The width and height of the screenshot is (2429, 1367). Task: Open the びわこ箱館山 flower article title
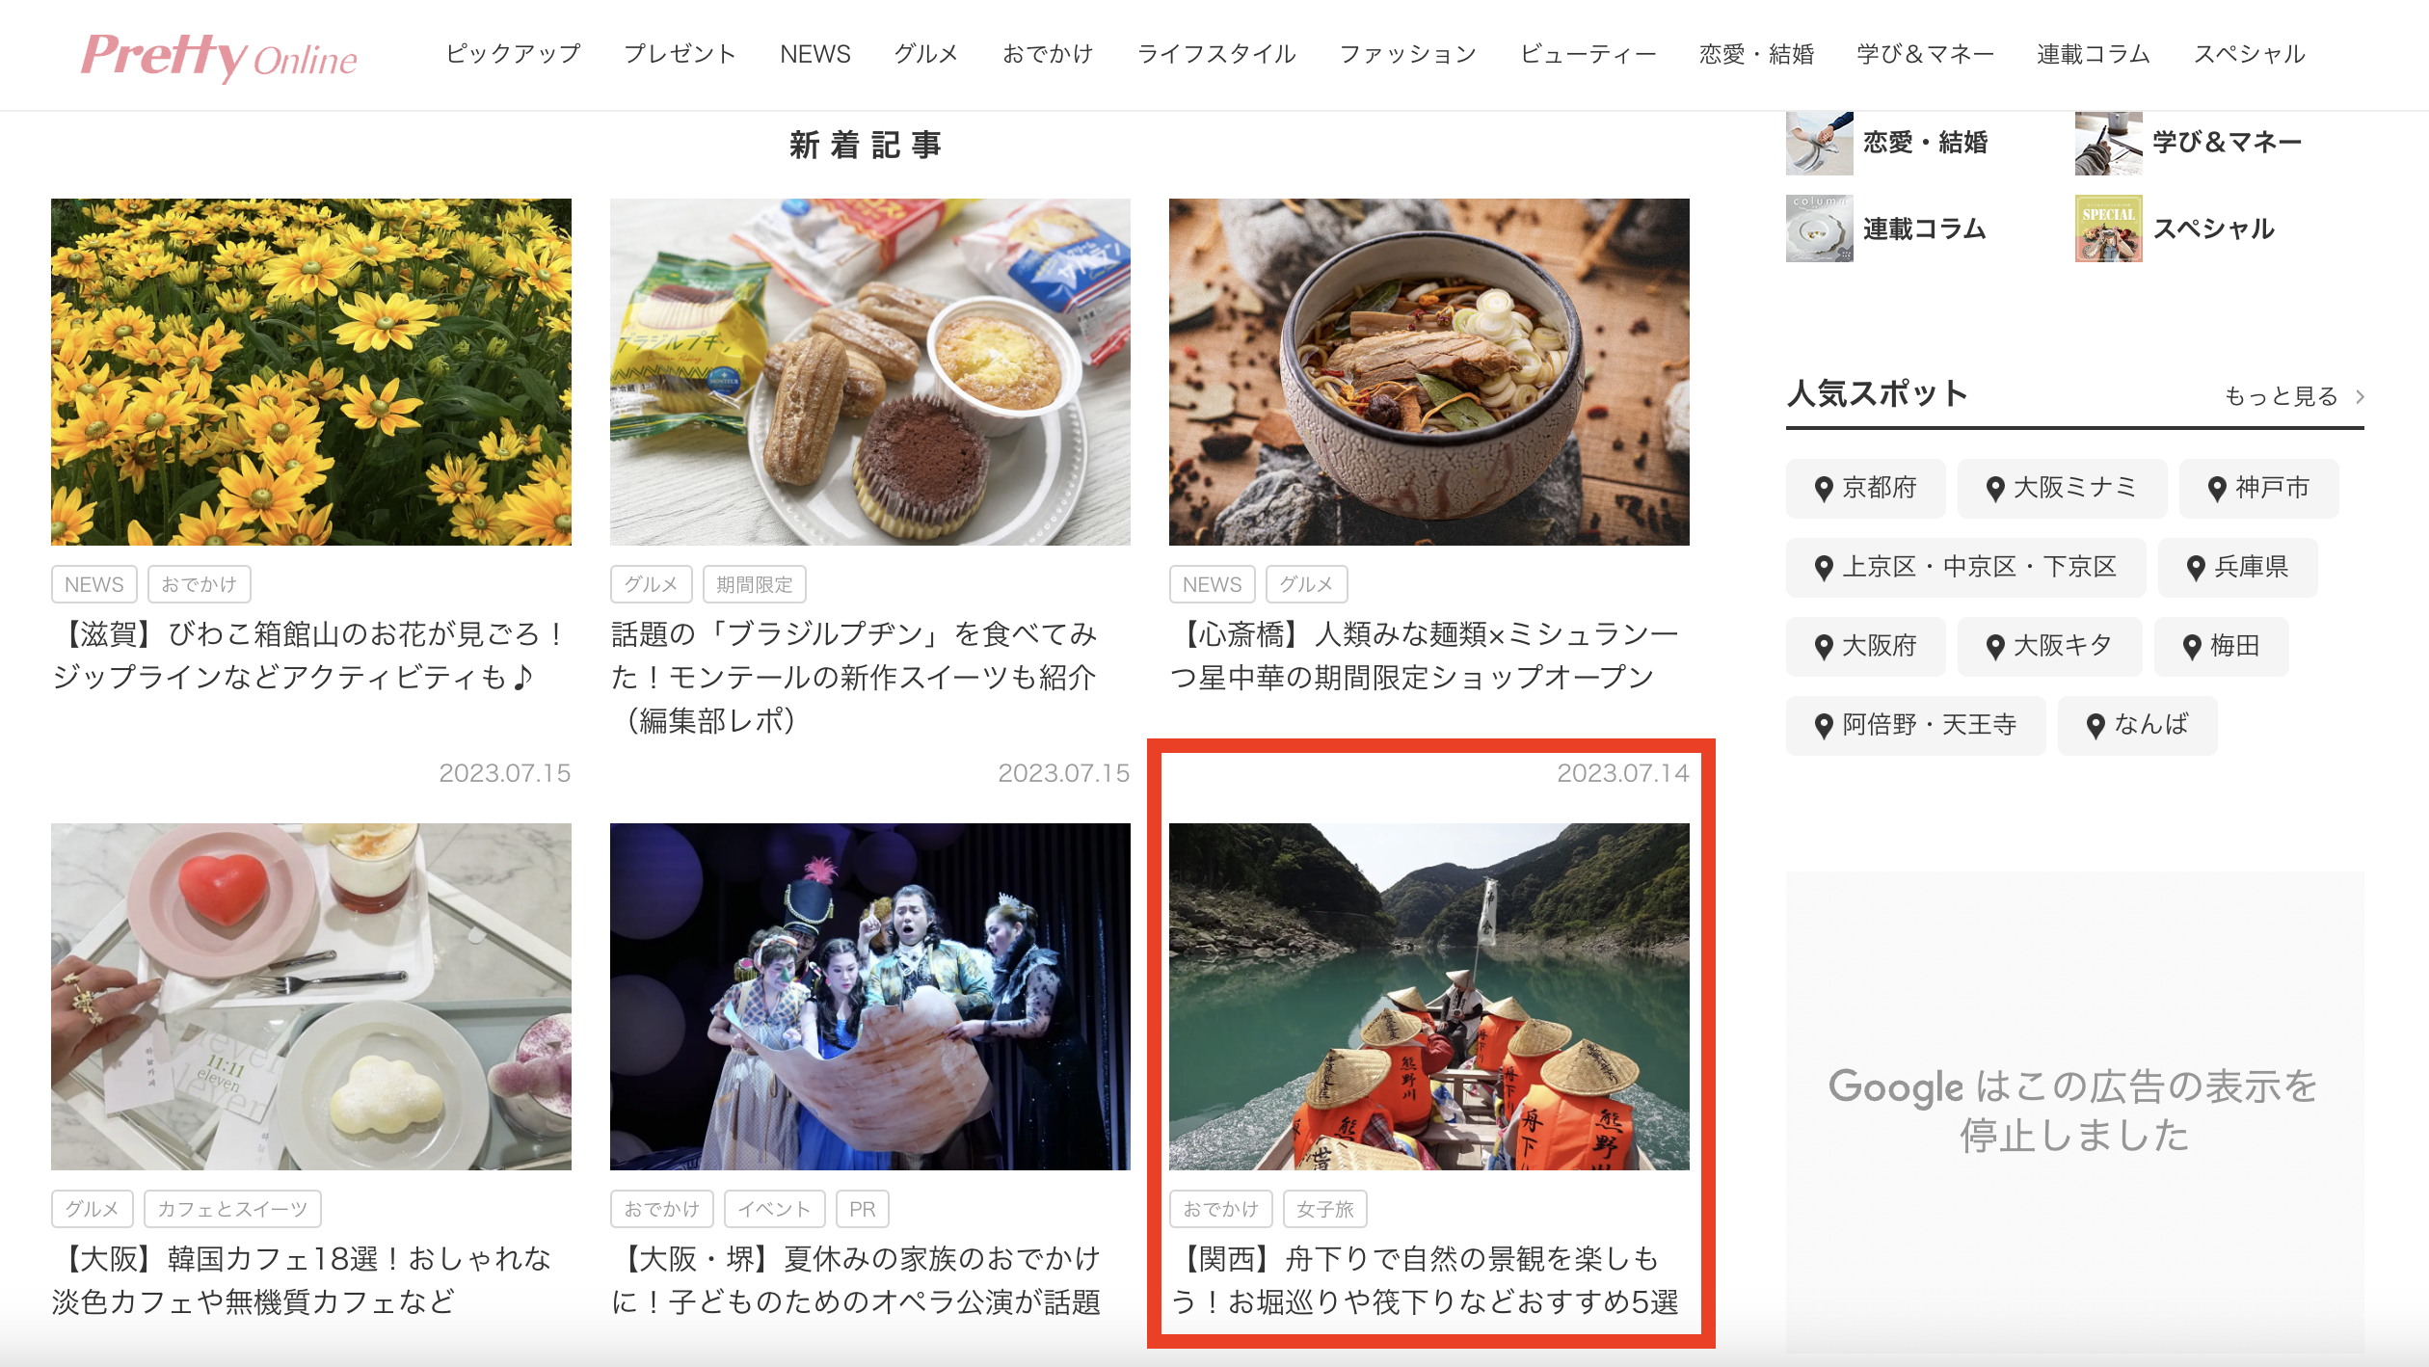click(310, 656)
